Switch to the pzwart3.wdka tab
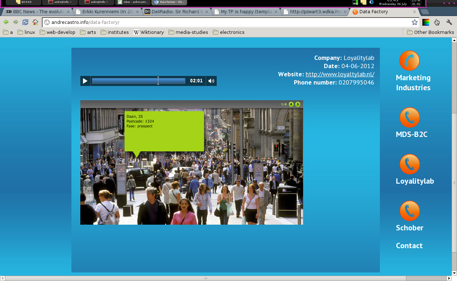 coord(315,11)
